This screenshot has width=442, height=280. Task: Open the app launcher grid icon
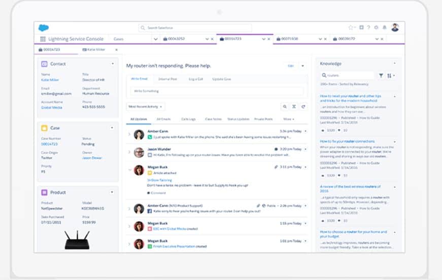pos(43,39)
